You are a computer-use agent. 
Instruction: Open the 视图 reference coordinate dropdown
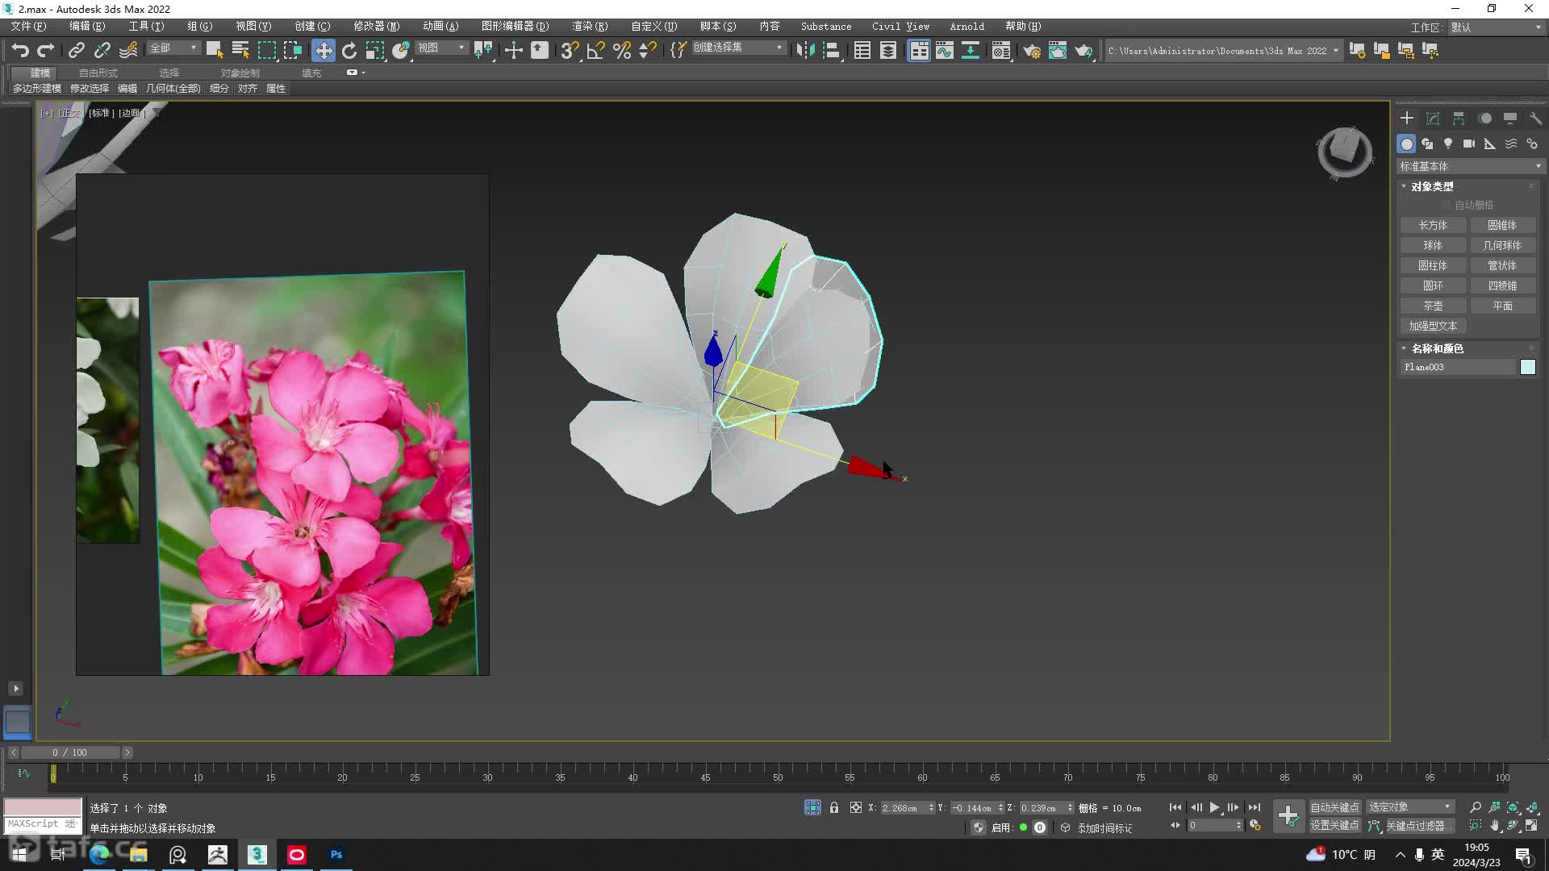[x=441, y=48]
